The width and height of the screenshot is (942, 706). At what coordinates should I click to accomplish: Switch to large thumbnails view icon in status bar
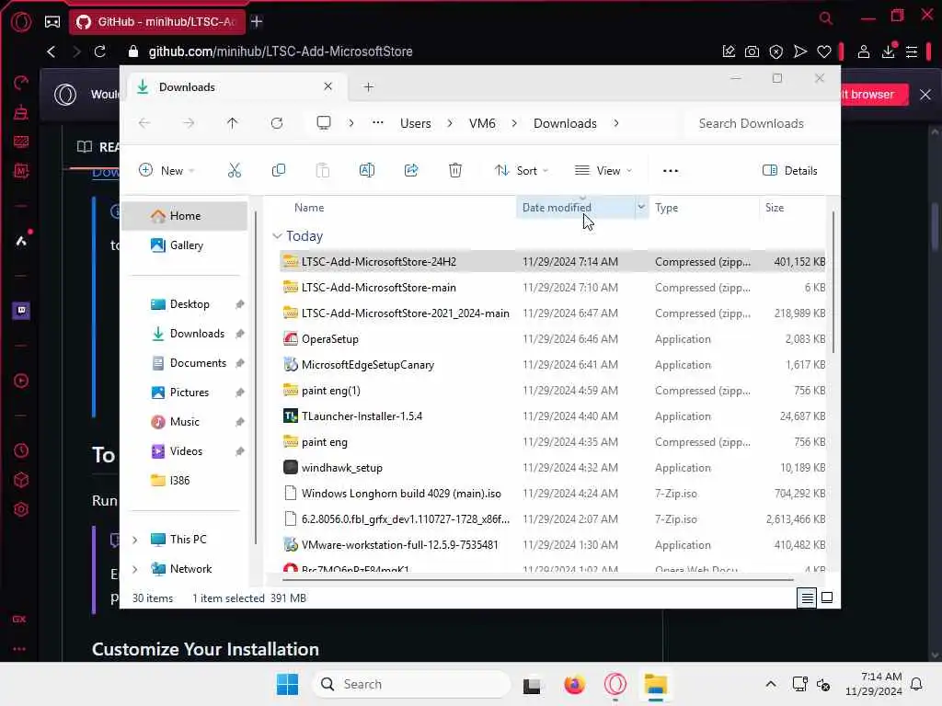coord(827,598)
